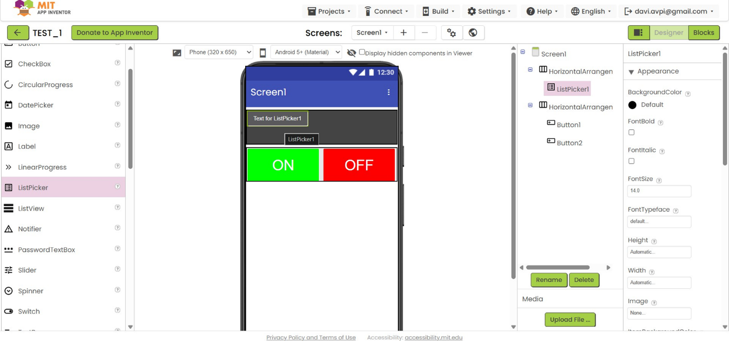The image size is (729, 341).
Task: Open the Settings menu
Action: point(489,11)
